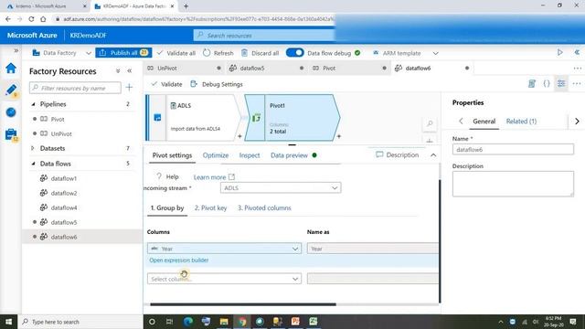585x329 pixels.
Task: Click the Description button
Action: point(397,154)
